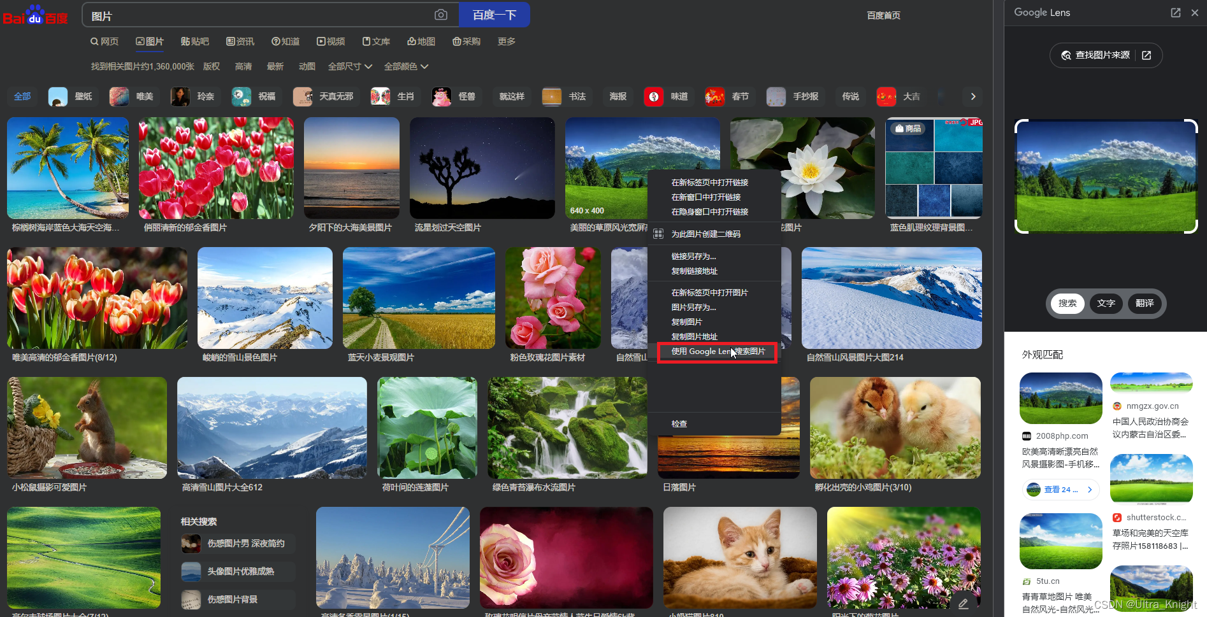Open related search 伤感图片背景
The image size is (1207, 617).
[238, 600]
